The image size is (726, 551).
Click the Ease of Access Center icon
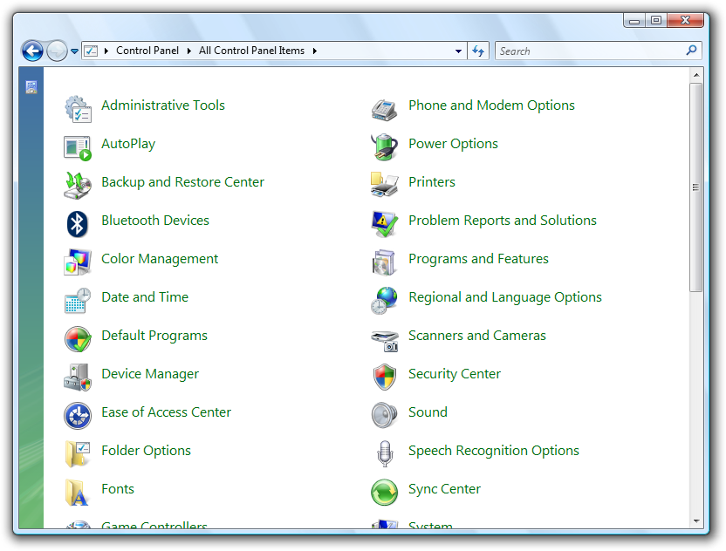click(x=78, y=415)
